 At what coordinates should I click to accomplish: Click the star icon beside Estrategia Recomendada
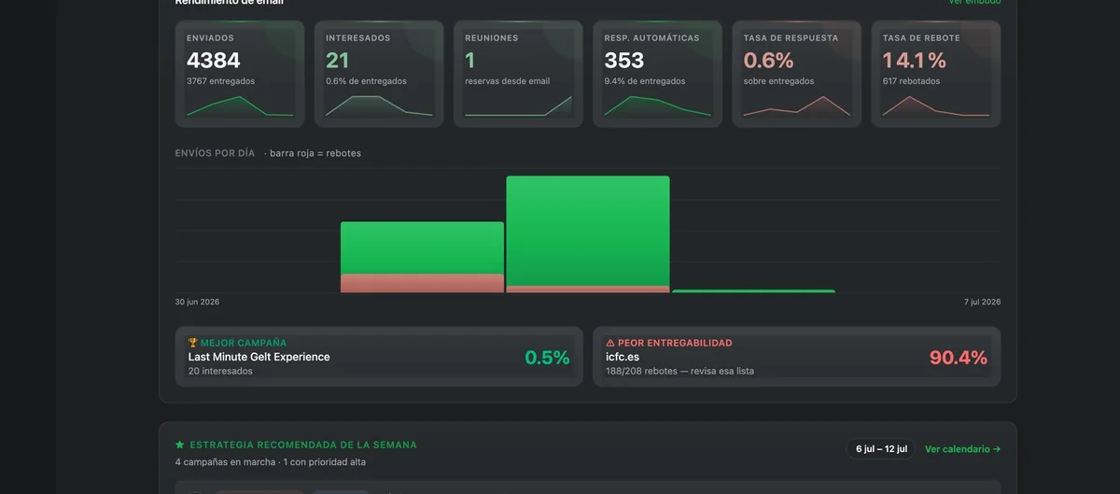pyautogui.click(x=180, y=445)
